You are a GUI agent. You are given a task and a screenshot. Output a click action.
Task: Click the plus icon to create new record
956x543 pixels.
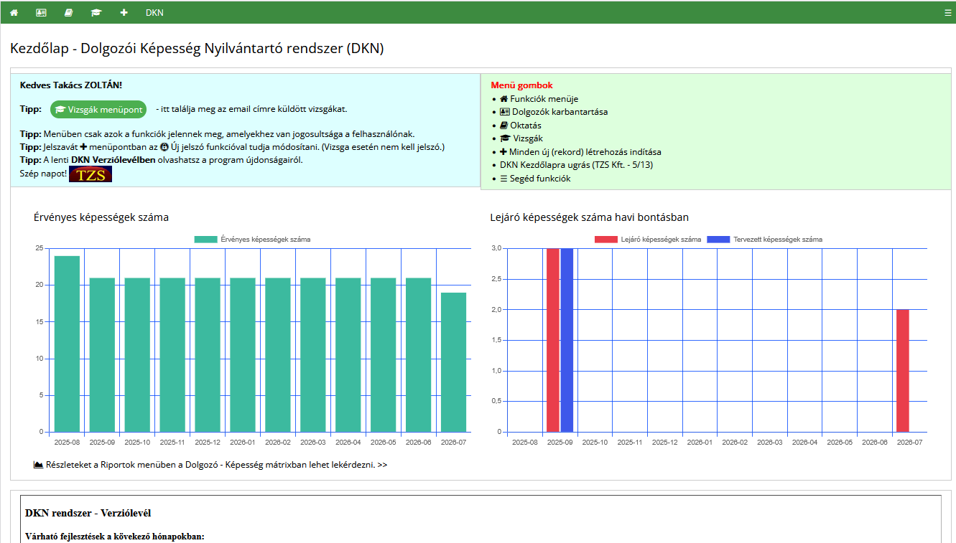pyautogui.click(x=124, y=13)
